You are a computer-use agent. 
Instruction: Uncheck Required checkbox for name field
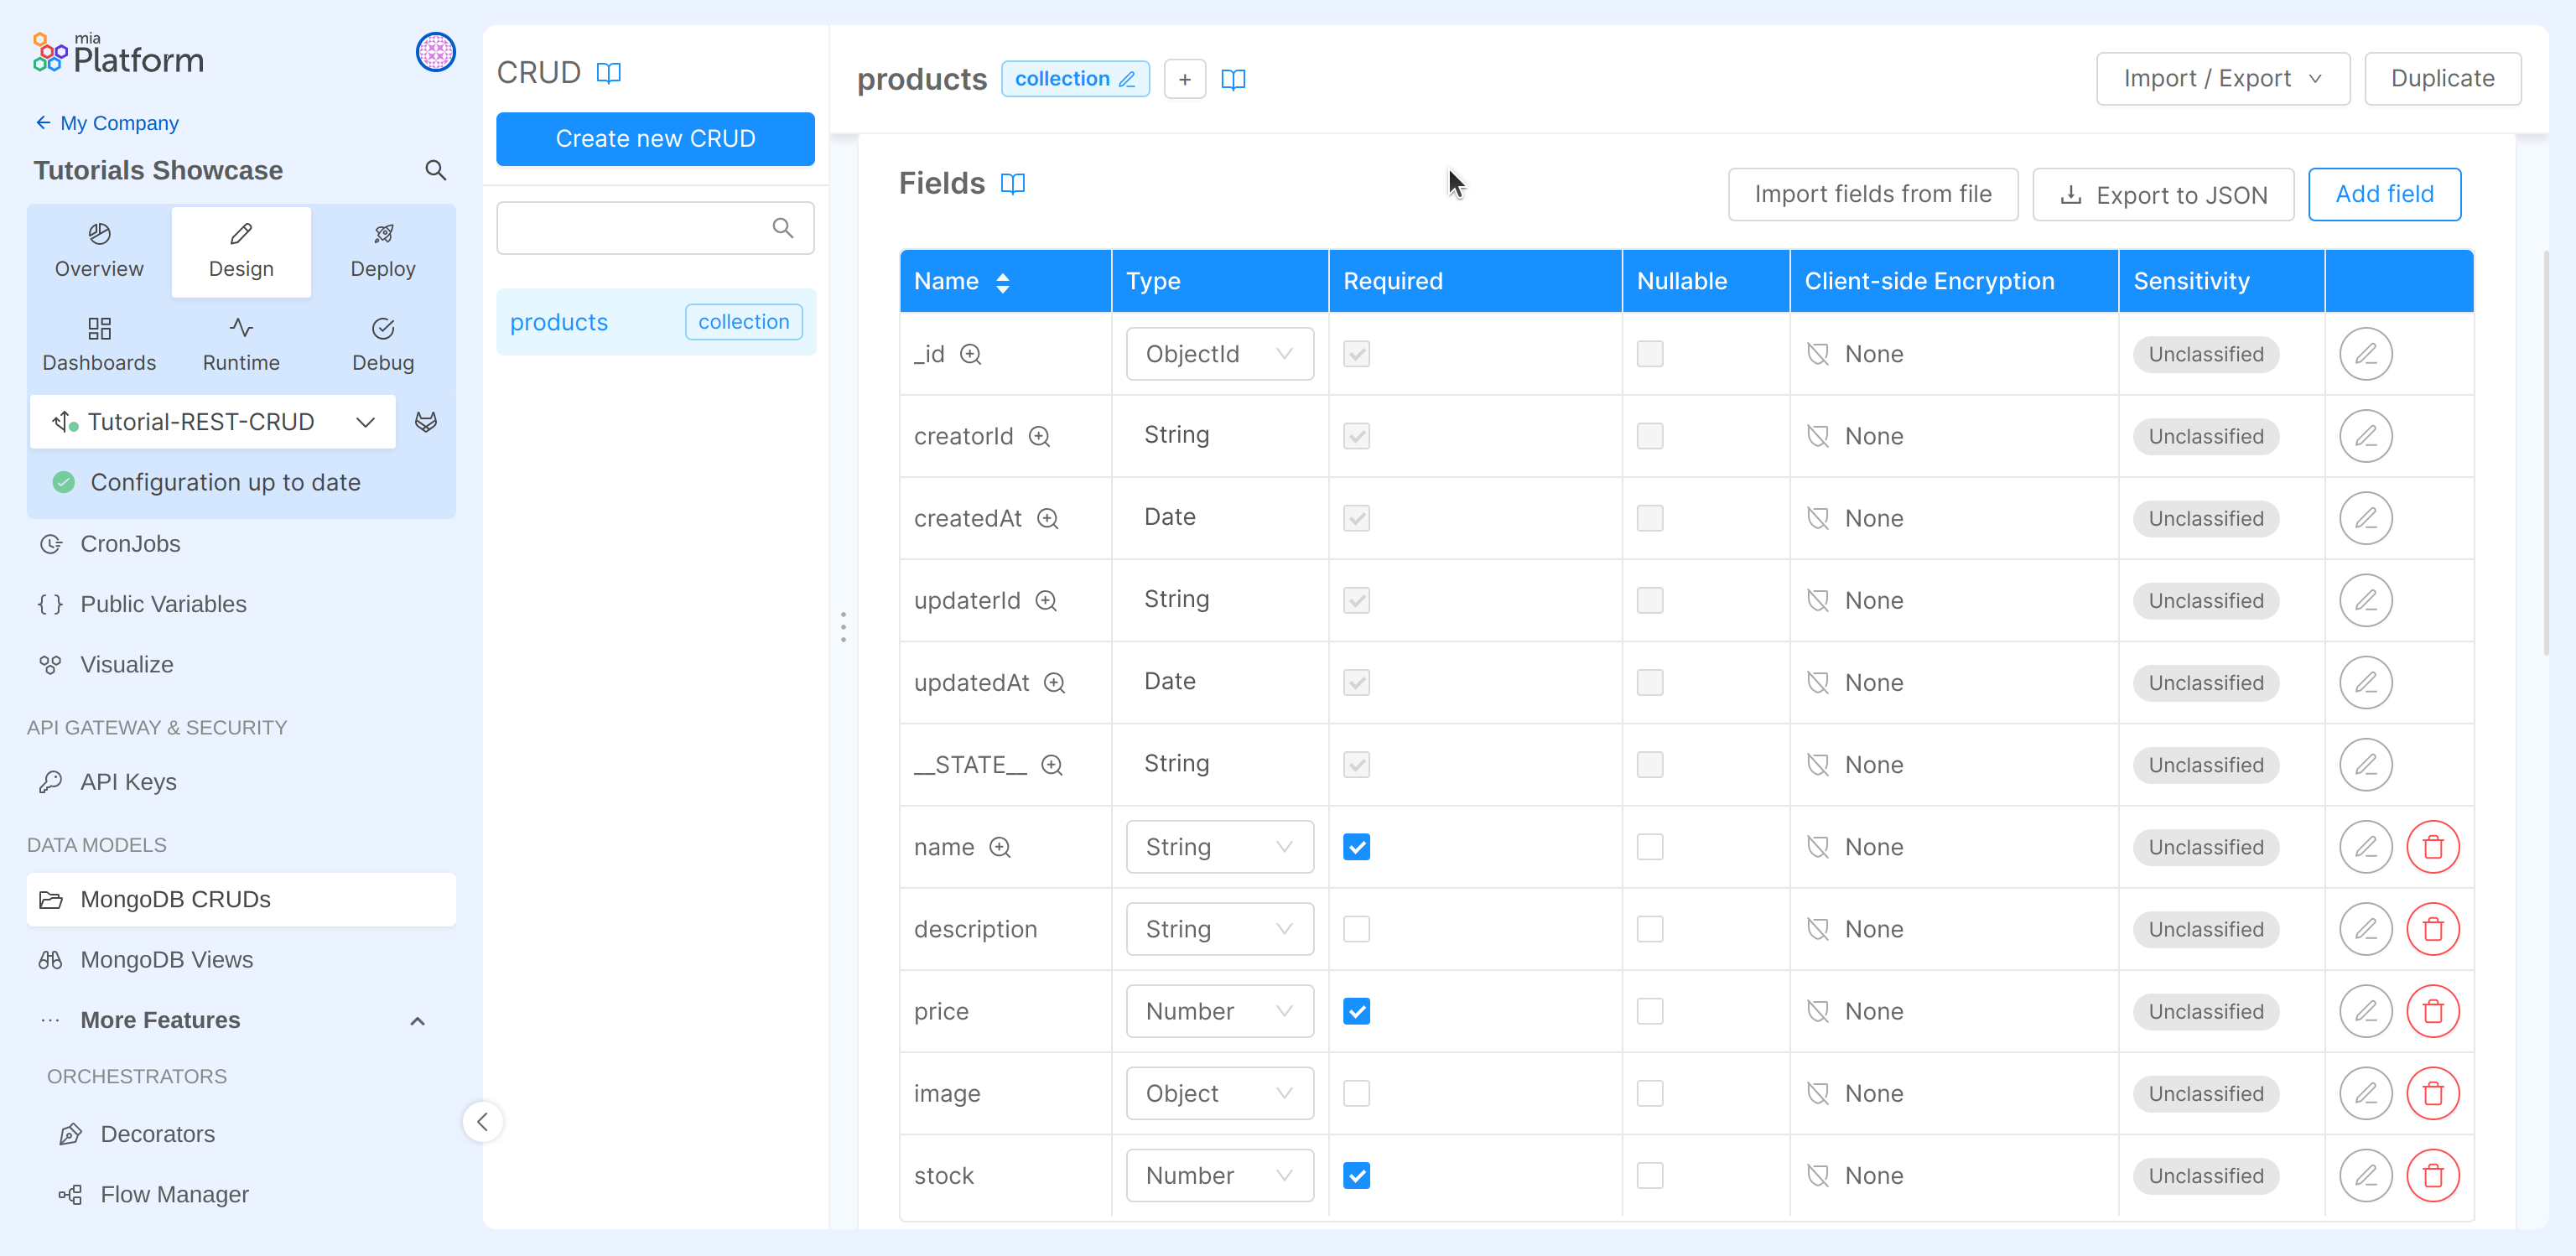coord(1356,847)
